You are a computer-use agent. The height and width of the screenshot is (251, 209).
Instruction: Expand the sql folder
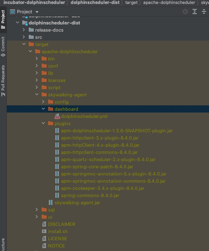37,210
